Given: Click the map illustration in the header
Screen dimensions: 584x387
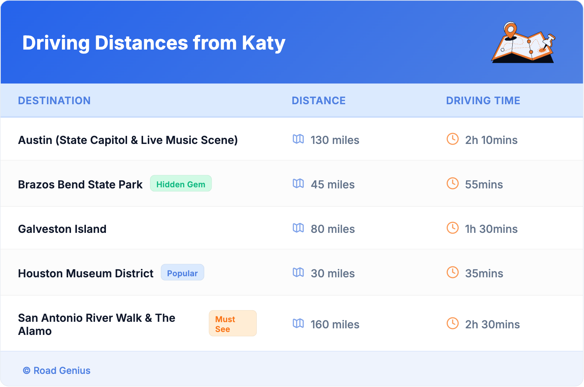Looking at the screenshot, I should click(523, 43).
